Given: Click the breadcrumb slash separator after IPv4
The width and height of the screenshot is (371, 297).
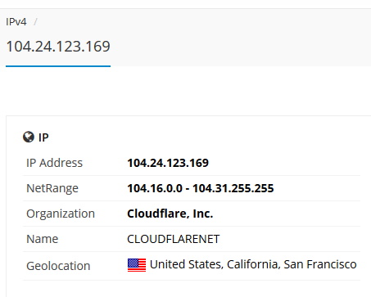Looking at the screenshot, I should [35, 22].
